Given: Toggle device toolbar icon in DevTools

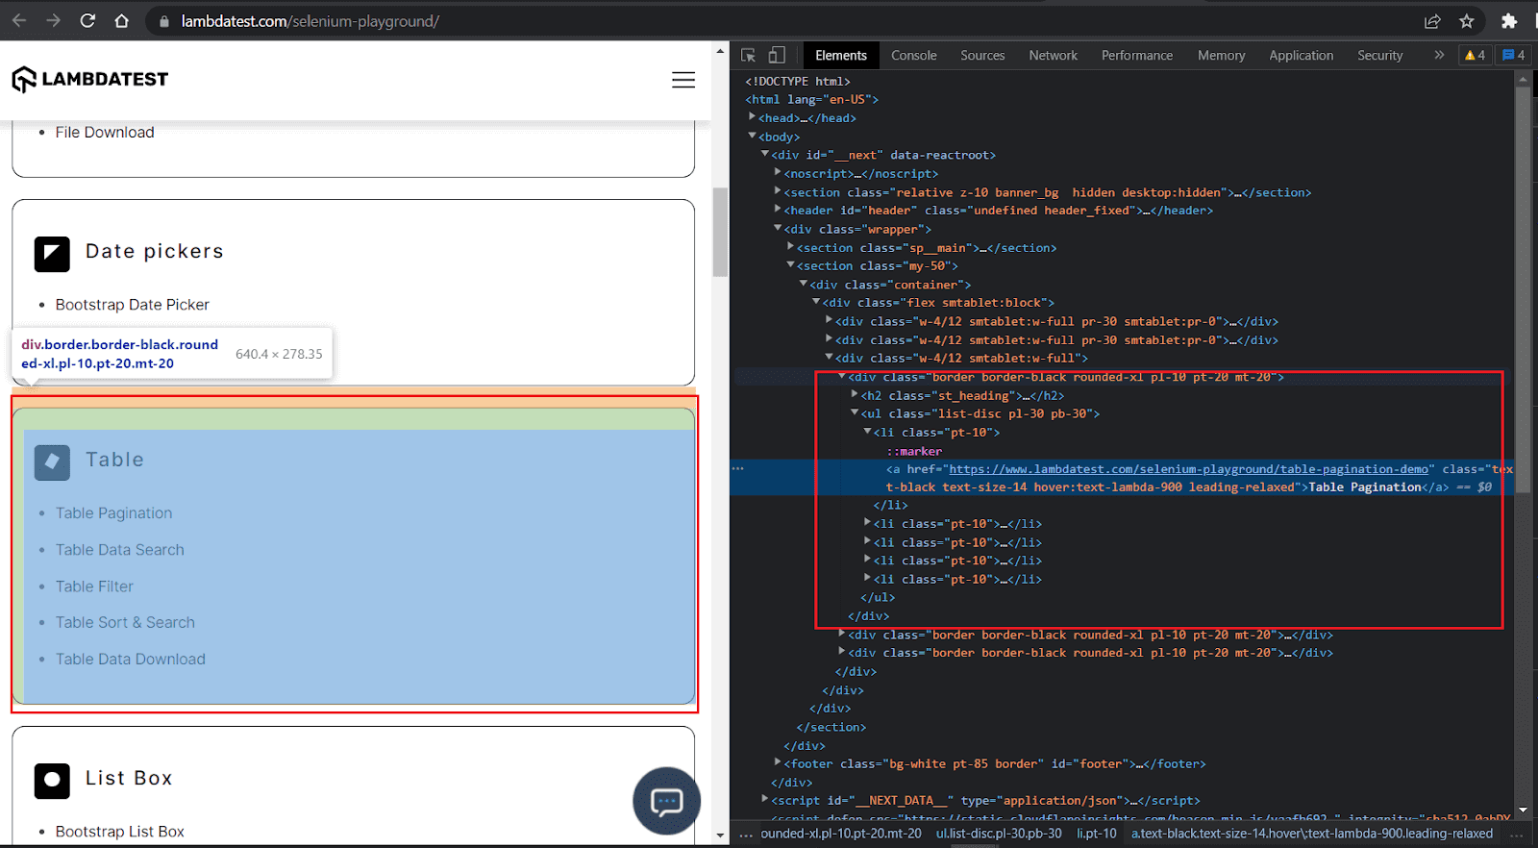Looking at the screenshot, I should click(777, 55).
